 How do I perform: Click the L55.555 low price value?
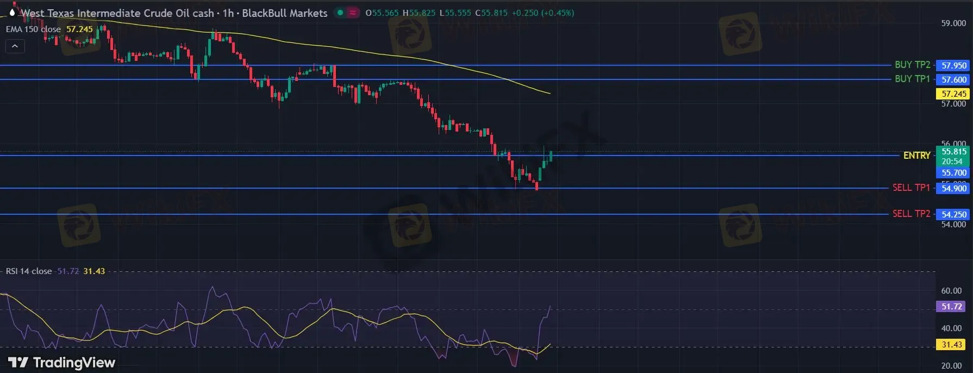[x=456, y=13]
